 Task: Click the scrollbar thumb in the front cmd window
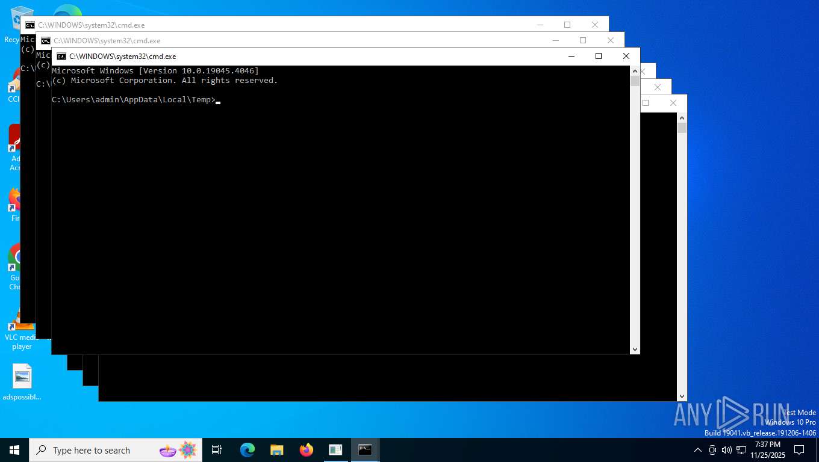coord(635,81)
